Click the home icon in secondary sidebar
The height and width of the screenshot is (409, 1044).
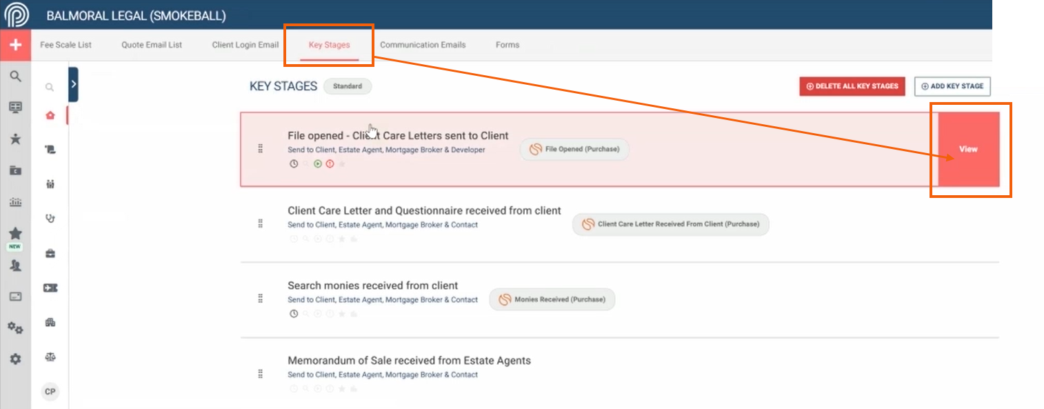pos(50,115)
